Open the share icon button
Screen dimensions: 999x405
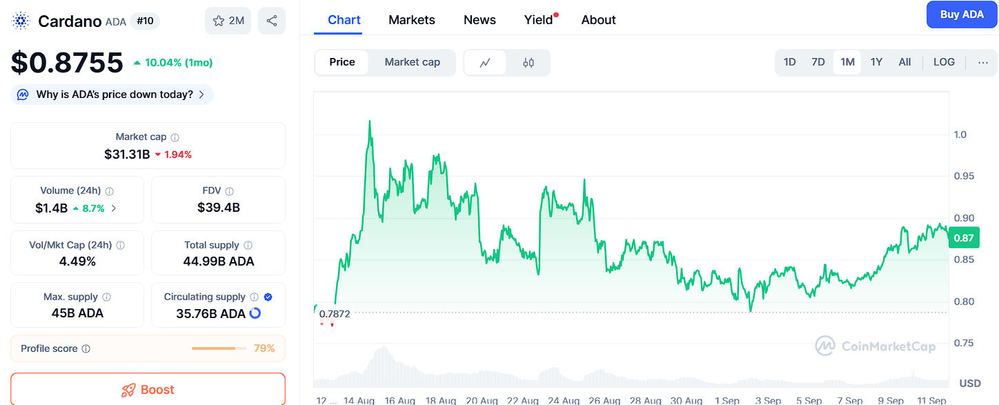click(272, 21)
